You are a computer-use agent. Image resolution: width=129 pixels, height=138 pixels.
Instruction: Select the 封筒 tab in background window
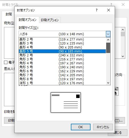pyautogui.click(x=9, y=14)
